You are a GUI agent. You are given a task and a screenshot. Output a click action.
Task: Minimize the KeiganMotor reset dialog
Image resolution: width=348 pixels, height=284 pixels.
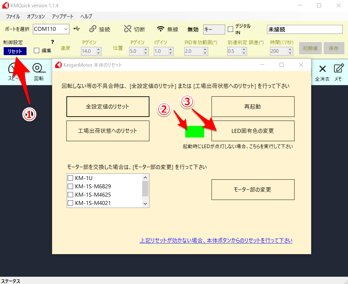(x=262, y=65)
